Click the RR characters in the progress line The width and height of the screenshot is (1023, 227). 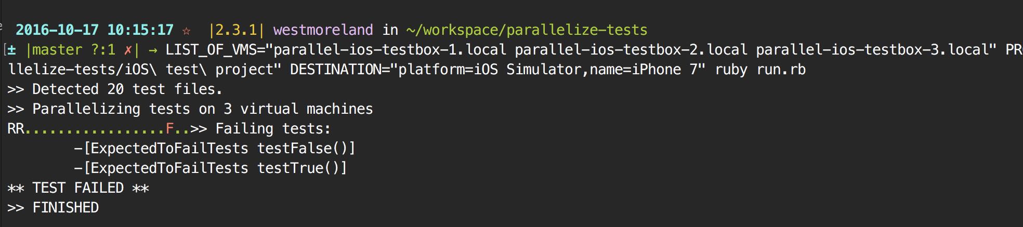click(16, 129)
